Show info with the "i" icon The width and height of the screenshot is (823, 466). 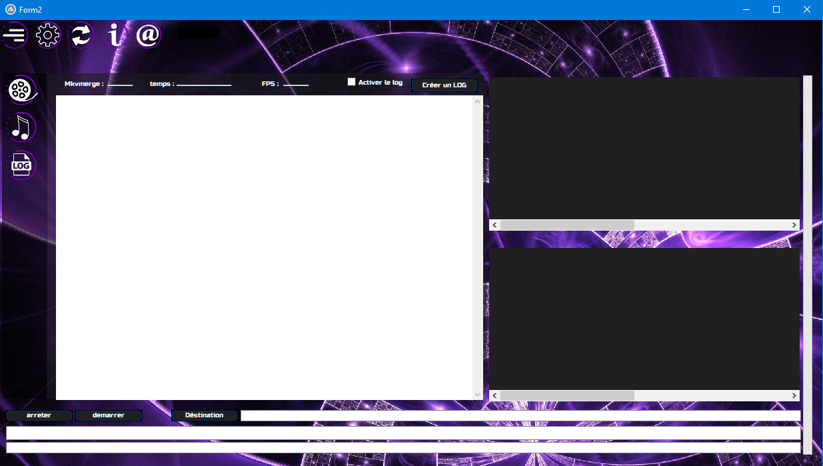[x=115, y=35]
